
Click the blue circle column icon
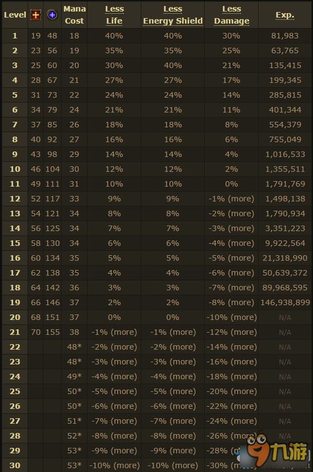[52, 15]
